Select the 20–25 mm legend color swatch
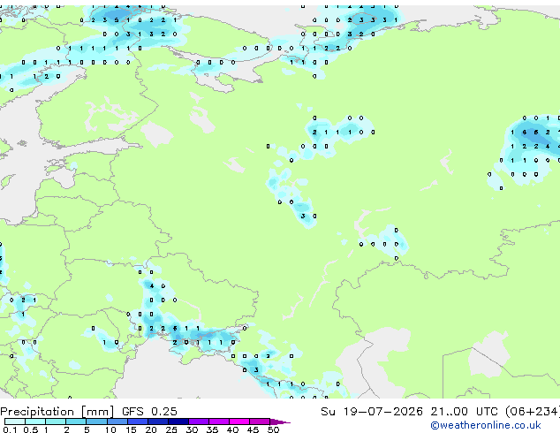 [157, 422]
